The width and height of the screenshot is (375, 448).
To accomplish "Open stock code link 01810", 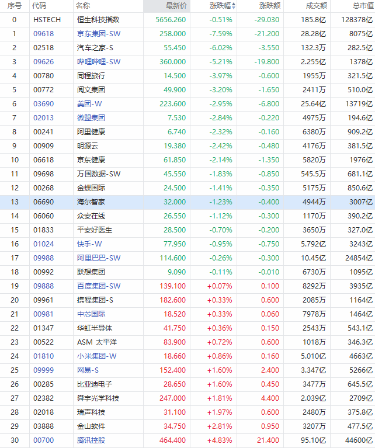I will (x=43, y=356).
